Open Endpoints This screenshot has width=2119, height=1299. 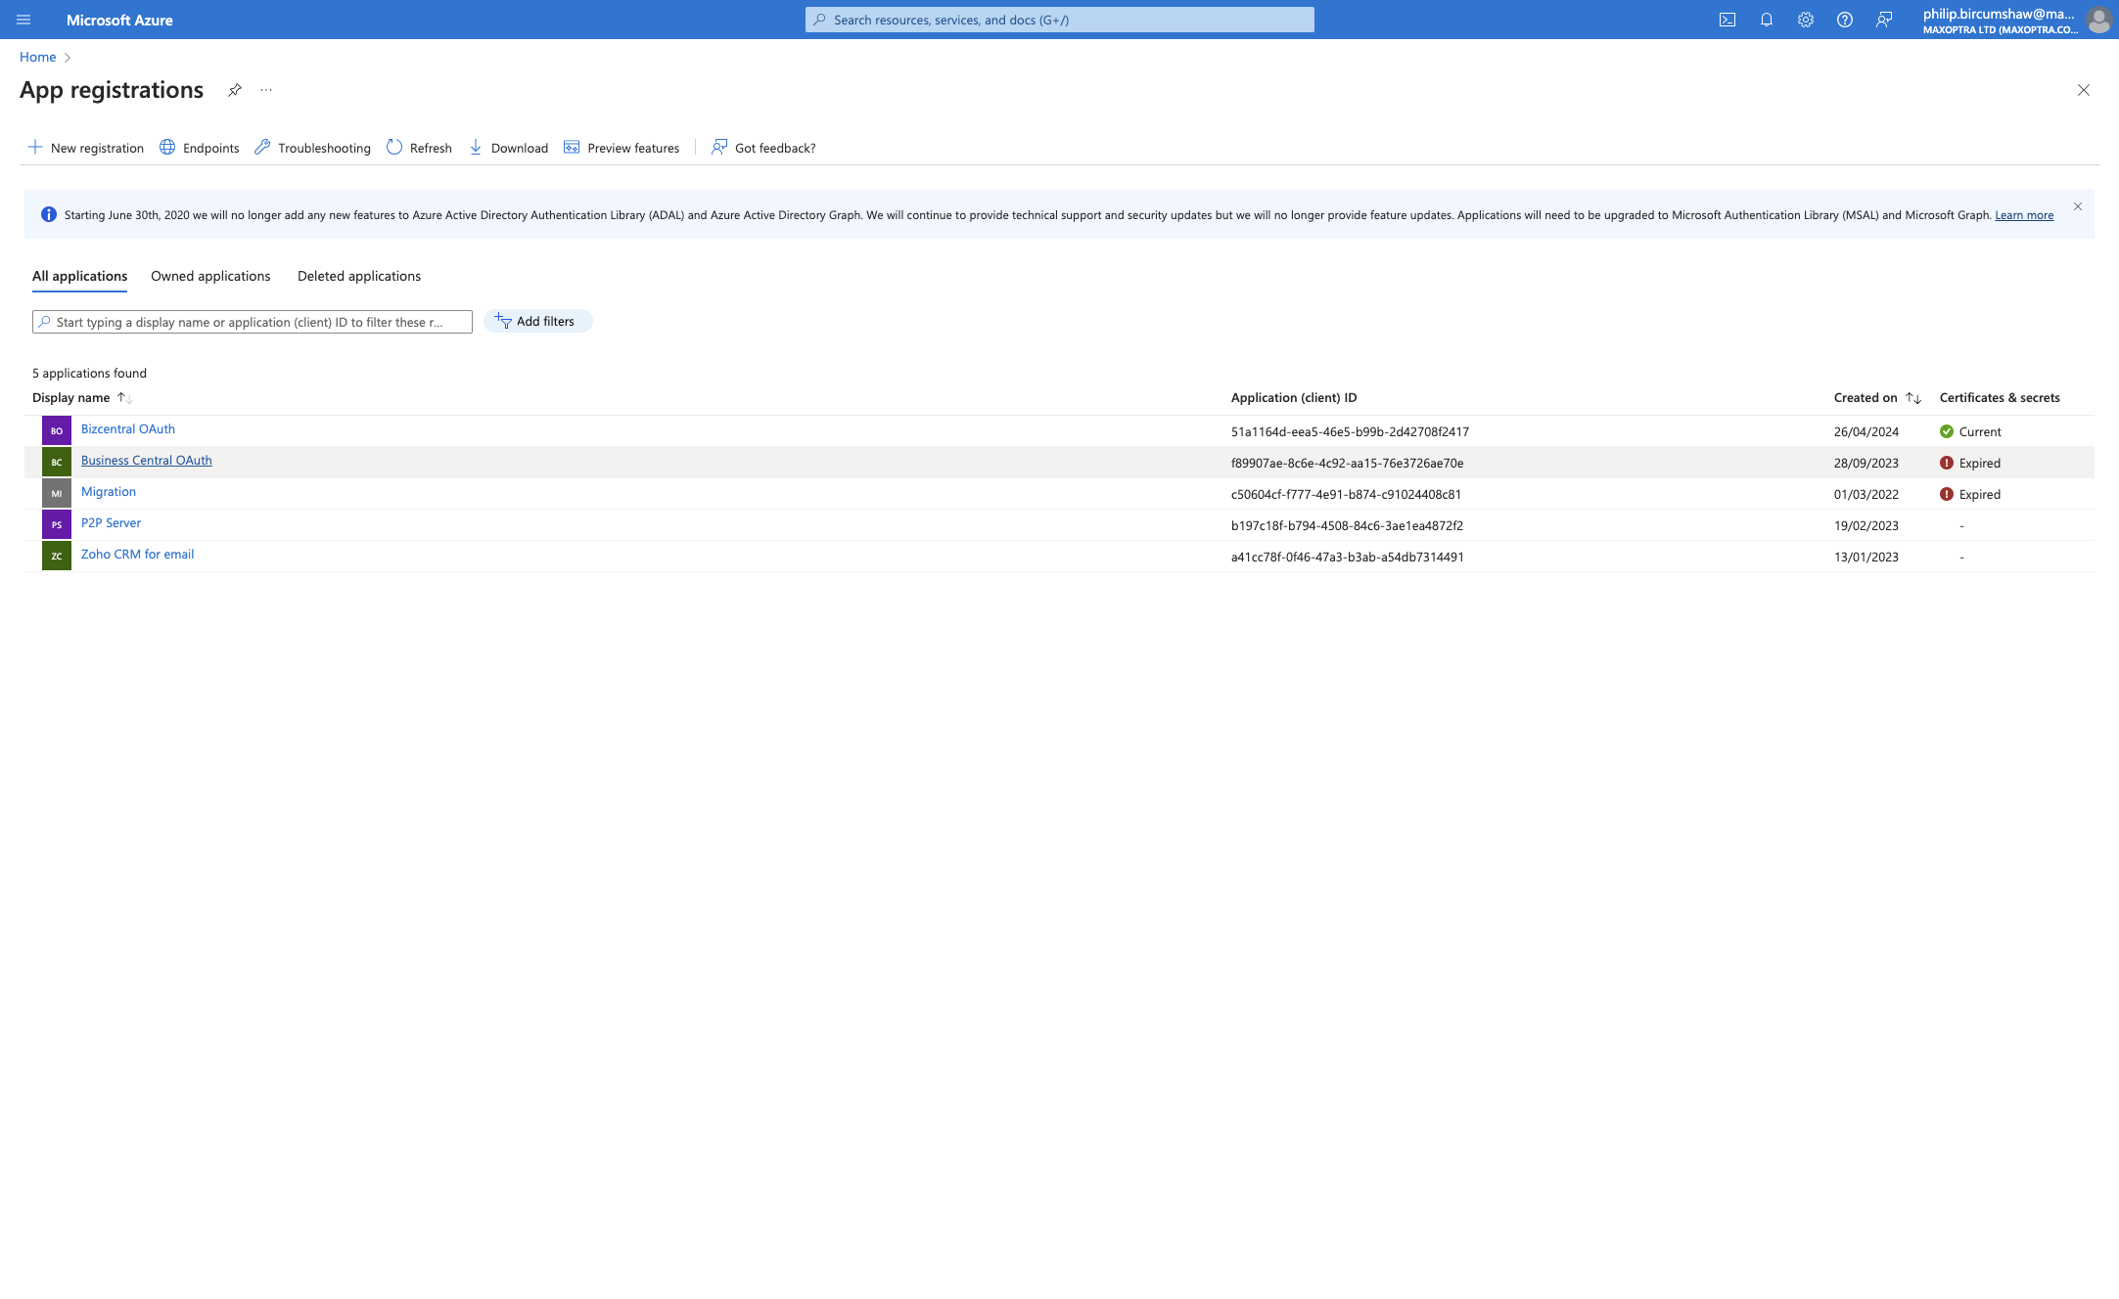200,148
